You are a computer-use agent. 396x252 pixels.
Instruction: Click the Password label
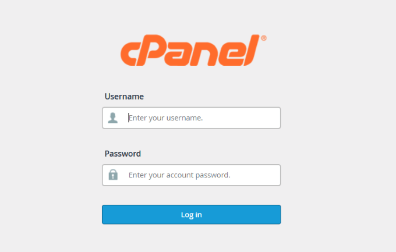click(x=123, y=154)
